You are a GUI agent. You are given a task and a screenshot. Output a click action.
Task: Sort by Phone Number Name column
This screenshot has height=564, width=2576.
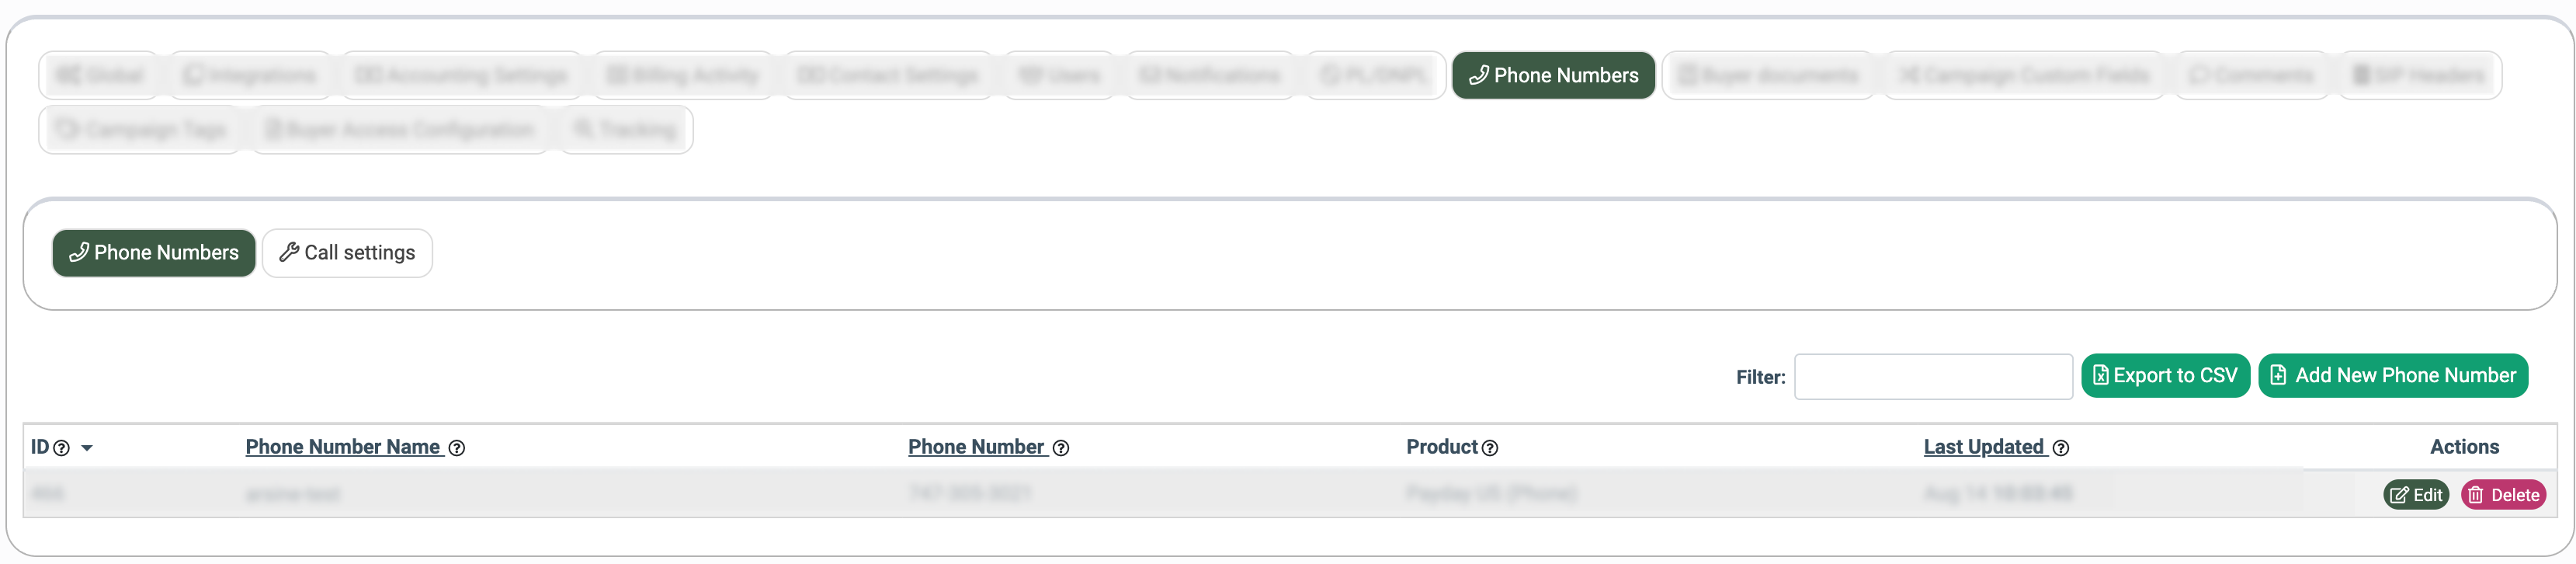click(x=343, y=447)
